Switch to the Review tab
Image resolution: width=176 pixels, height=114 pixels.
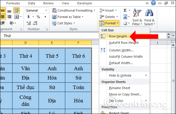(48, 3)
